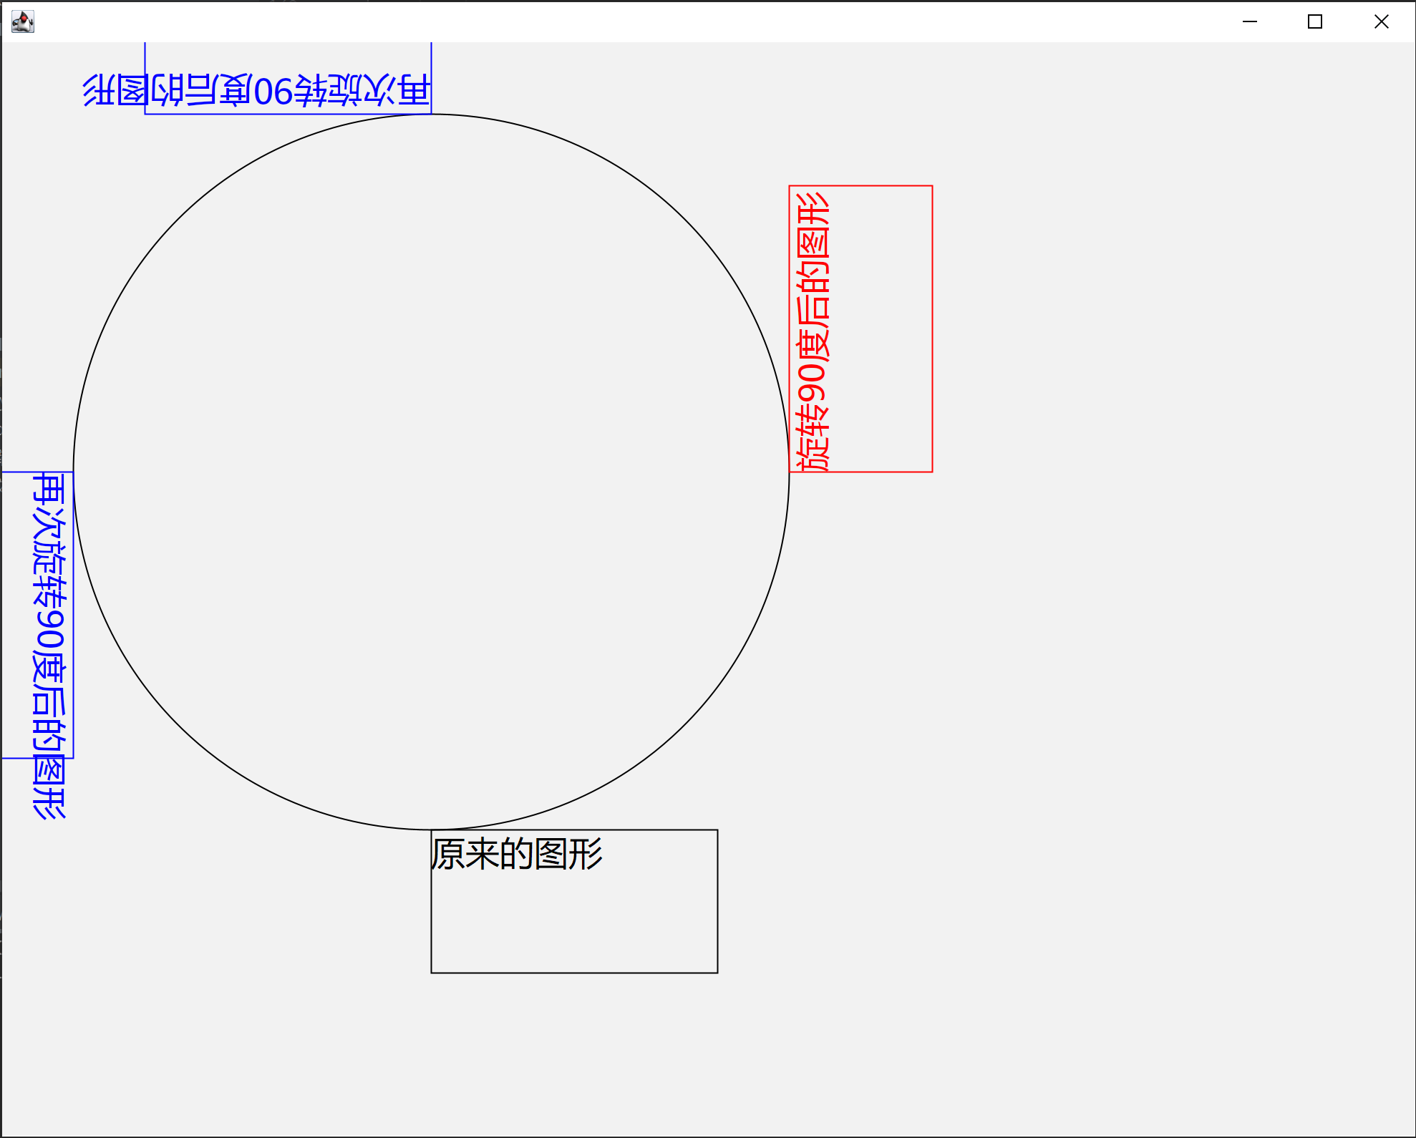Click the top-right corner of the red rectangle
The image size is (1416, 1138).
(x=932, y=186)
